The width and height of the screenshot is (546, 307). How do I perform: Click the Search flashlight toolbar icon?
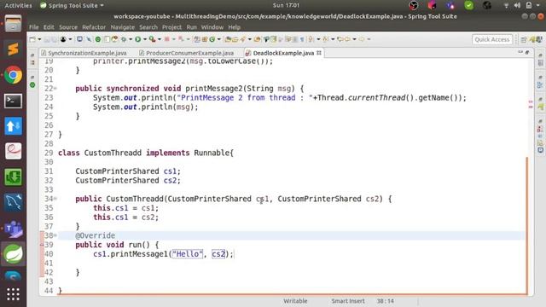point(243,39)
